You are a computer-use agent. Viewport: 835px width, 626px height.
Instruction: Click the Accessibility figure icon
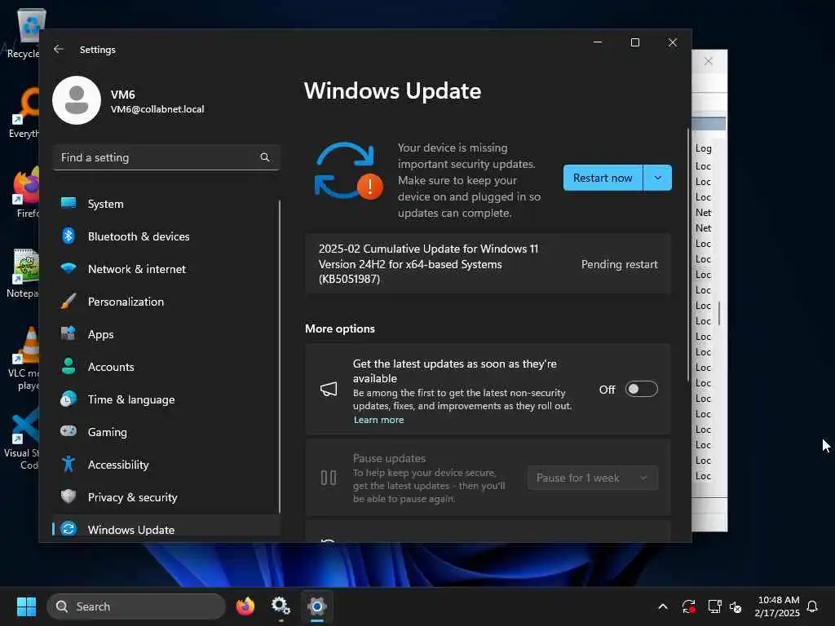point(68,464)
